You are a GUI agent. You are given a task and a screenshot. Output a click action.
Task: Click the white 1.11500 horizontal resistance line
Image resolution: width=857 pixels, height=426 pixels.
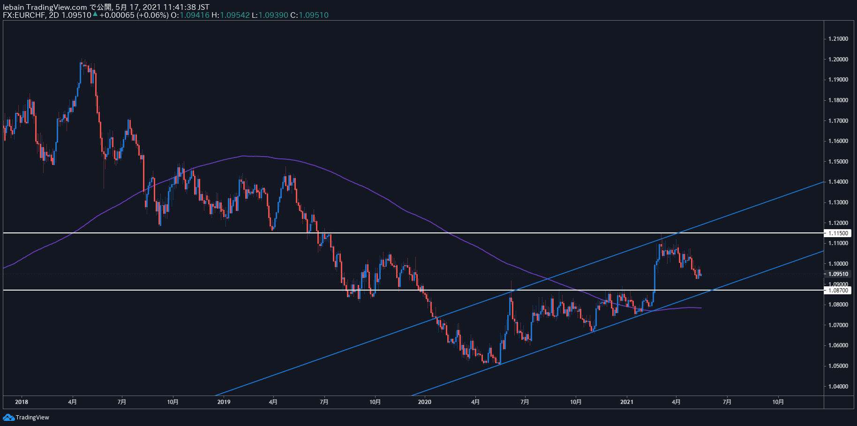click(x=413, y=233)
